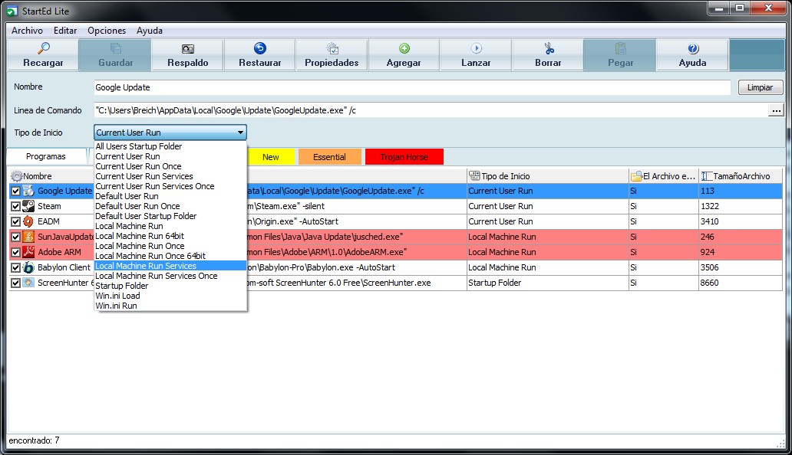The height and width of the screenshot is (455, 792).
Task: Toggle the EADM checkbox
Action: pyautogui.click(x=15, y=221)
